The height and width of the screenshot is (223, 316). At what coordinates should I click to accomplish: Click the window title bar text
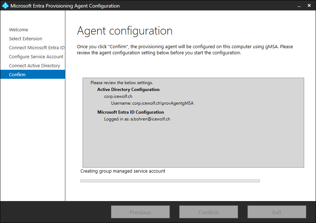click(x=65, y=6)
